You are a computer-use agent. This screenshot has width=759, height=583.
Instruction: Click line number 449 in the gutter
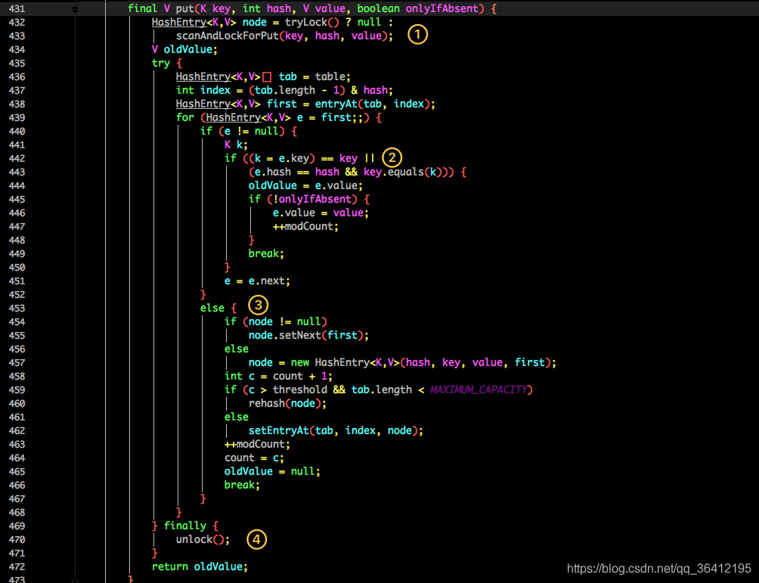17,254
